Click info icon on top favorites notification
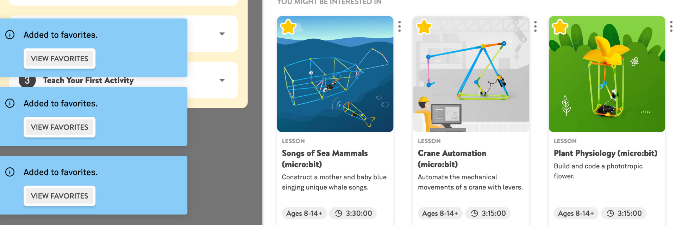 coord(10,35)
